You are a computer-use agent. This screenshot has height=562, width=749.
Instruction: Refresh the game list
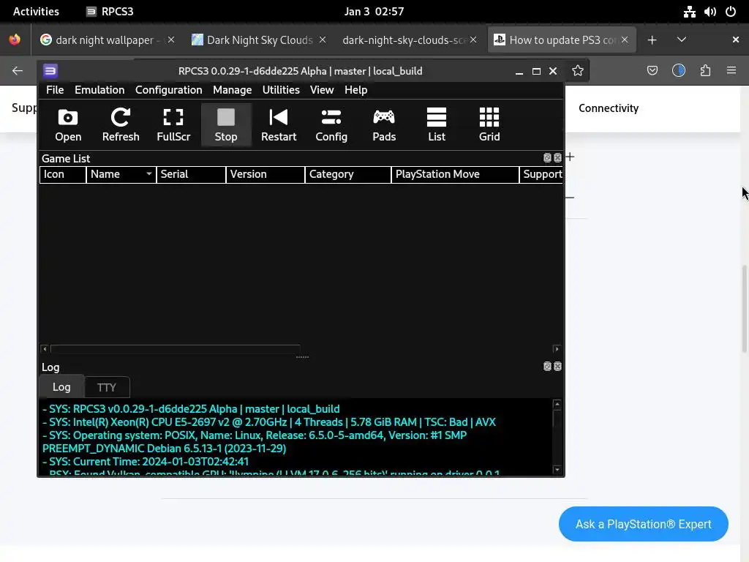tap(121, 124)
